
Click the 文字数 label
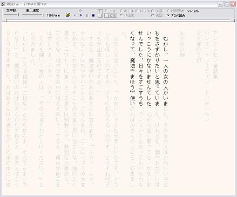11,10
